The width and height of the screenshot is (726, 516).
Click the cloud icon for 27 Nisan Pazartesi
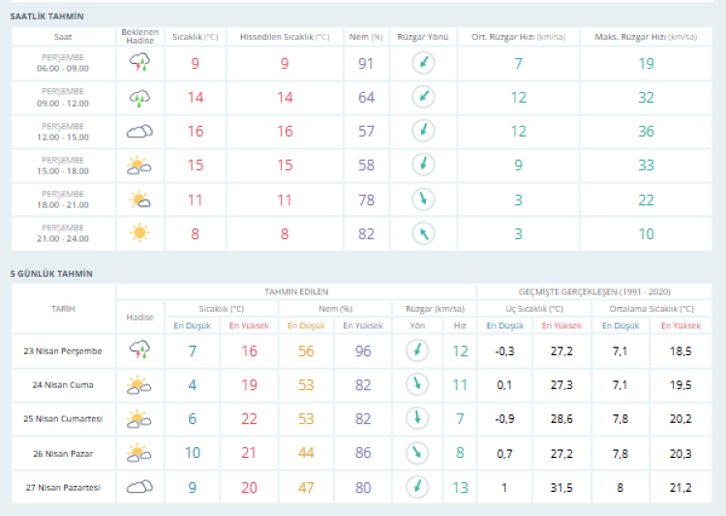pos(139,486)
